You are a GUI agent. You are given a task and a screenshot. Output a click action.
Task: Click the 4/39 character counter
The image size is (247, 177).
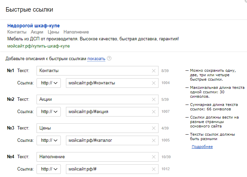click(165, 128)
